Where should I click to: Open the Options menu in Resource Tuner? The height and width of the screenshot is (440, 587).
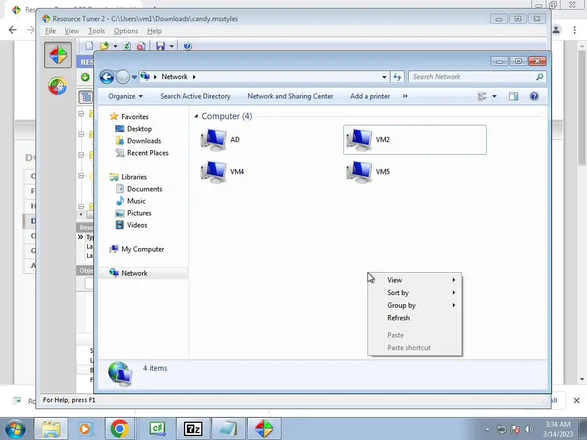pyautogui.click(x=126, y=31)
